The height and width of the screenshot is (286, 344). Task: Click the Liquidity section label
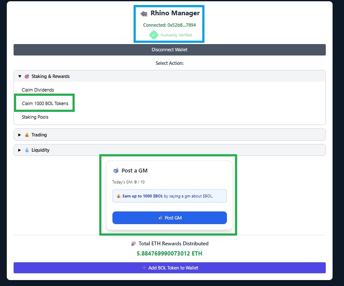tap(40, 150)
